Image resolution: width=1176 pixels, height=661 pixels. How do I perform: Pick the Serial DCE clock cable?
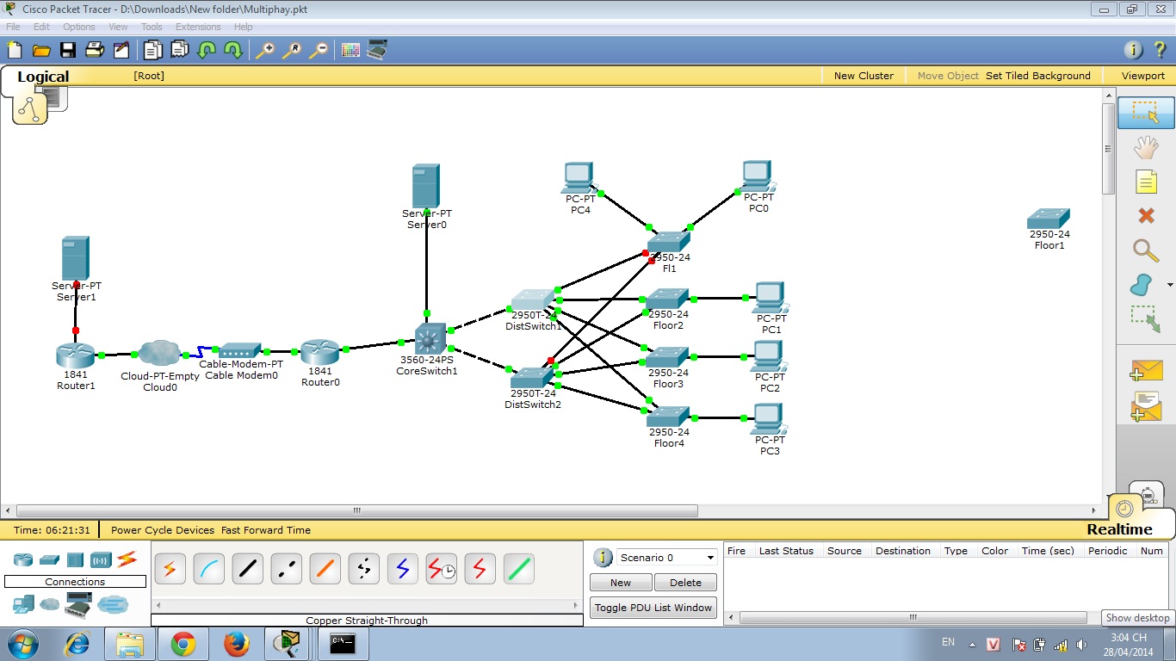point(442,569)
